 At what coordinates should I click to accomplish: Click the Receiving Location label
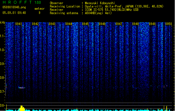click(x=65, y=6)
